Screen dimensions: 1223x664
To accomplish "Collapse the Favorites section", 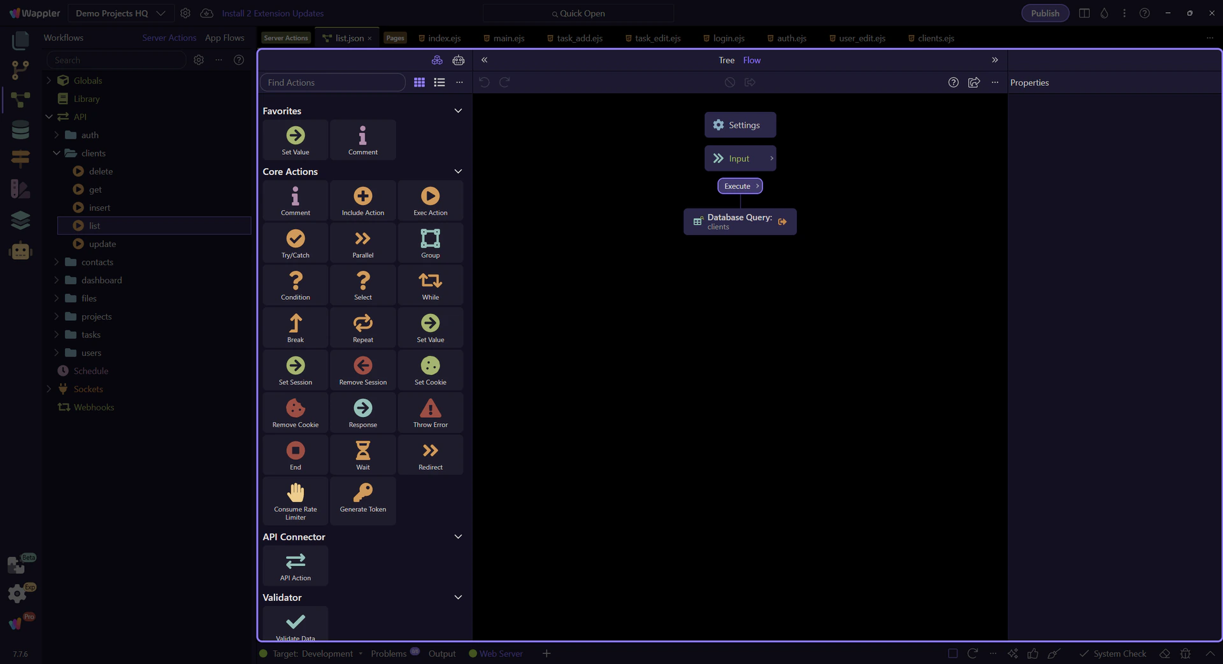I will point(457,111).
